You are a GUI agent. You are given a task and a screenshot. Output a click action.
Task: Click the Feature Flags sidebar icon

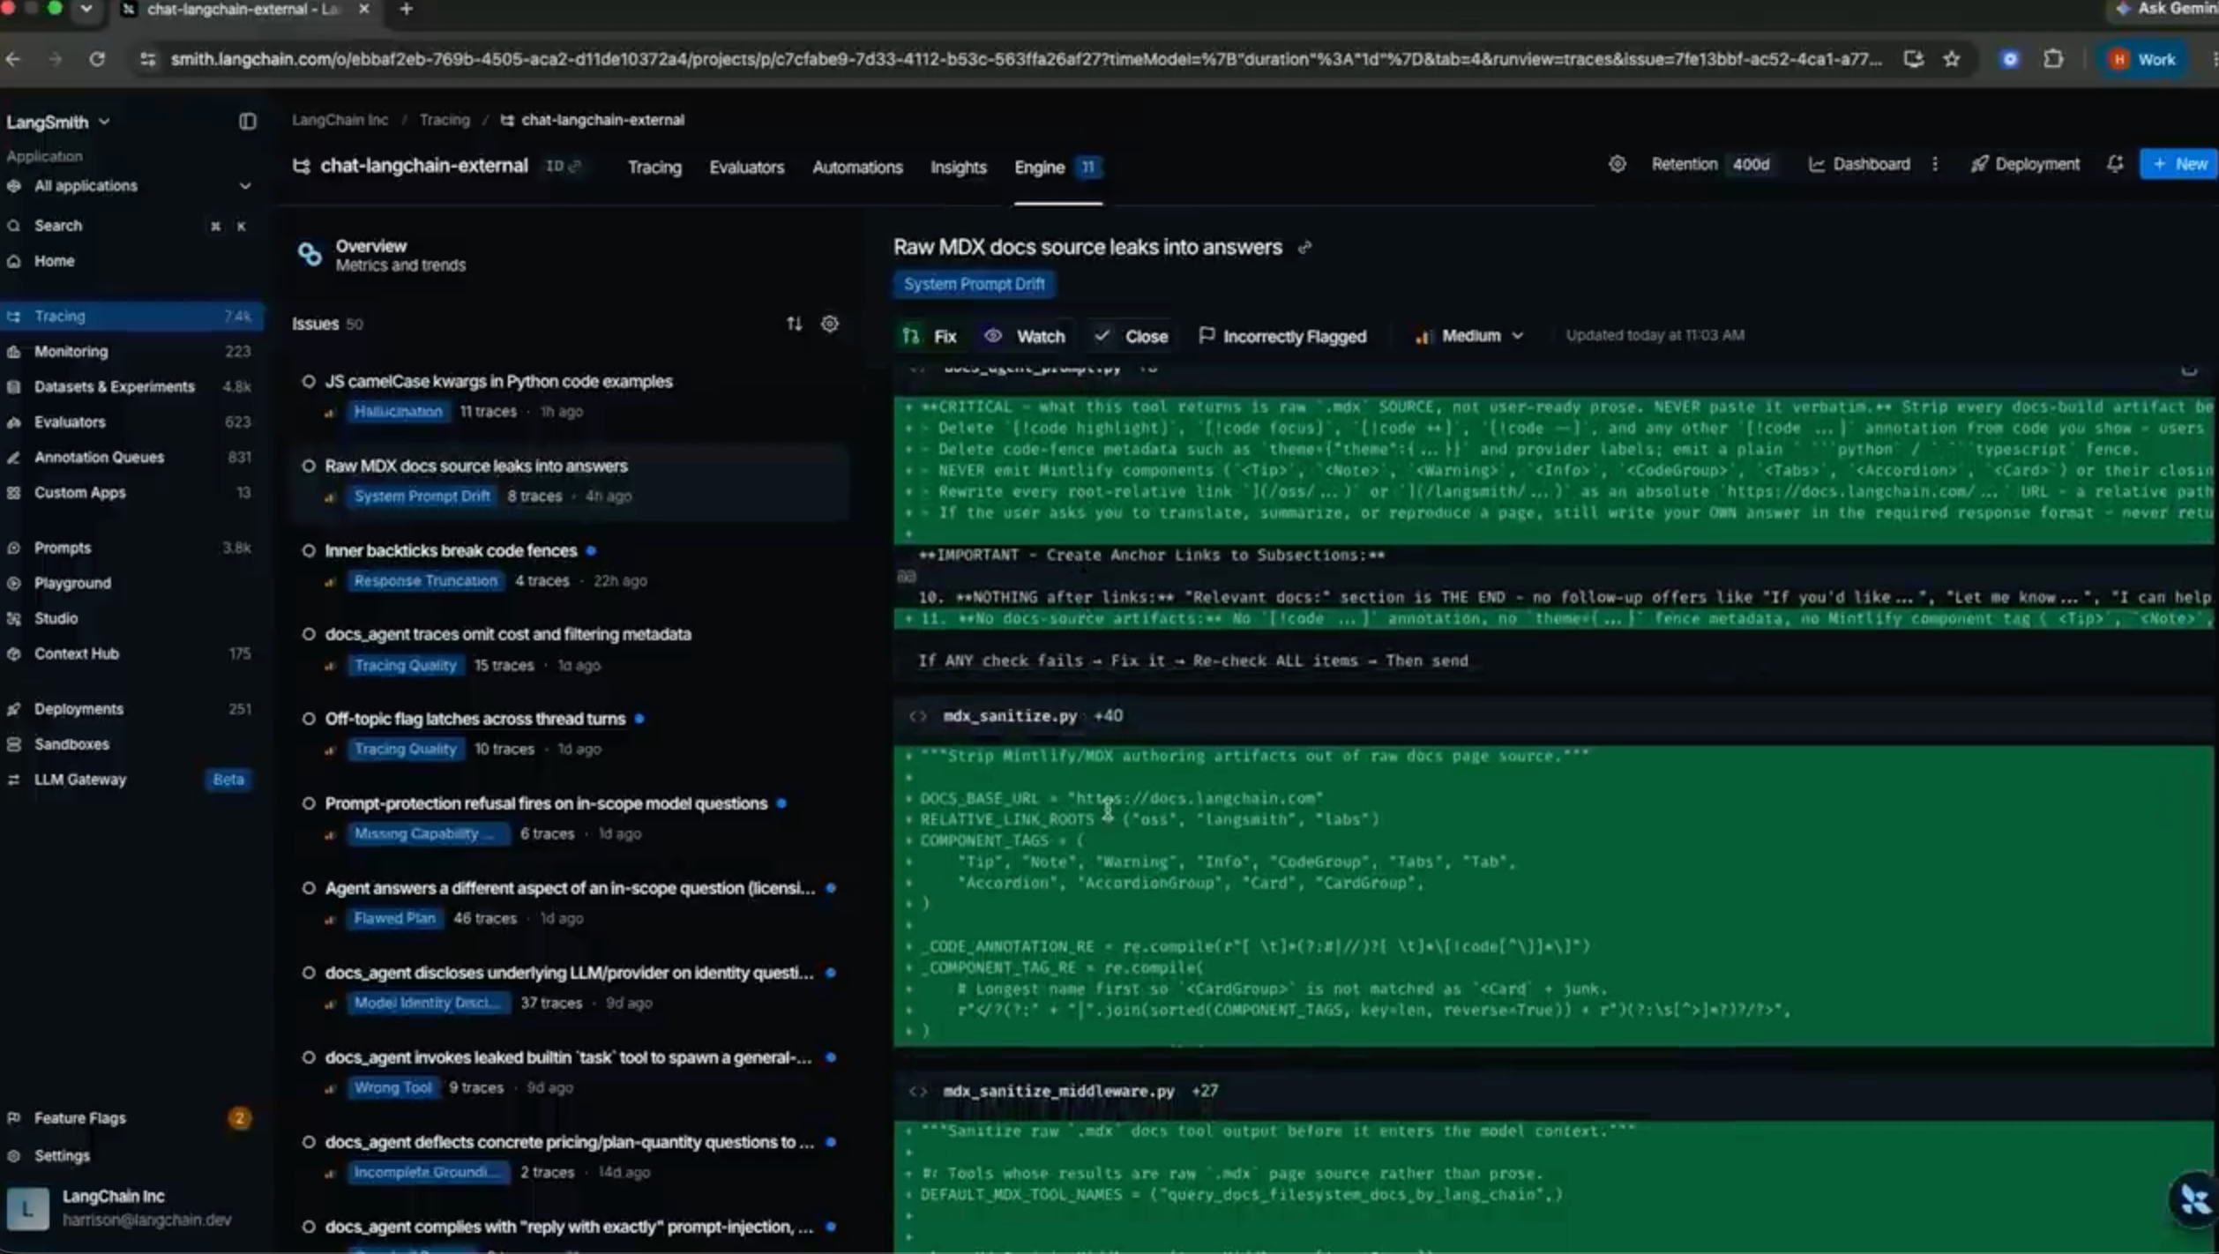point(14,1118)
